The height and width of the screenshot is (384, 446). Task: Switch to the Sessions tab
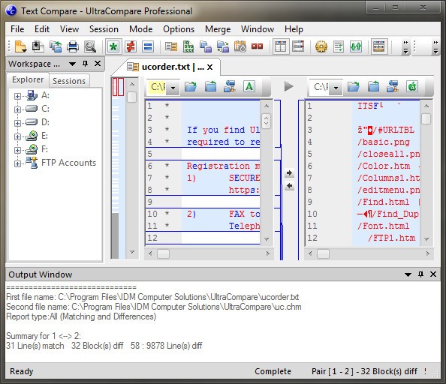click(69, 81)
